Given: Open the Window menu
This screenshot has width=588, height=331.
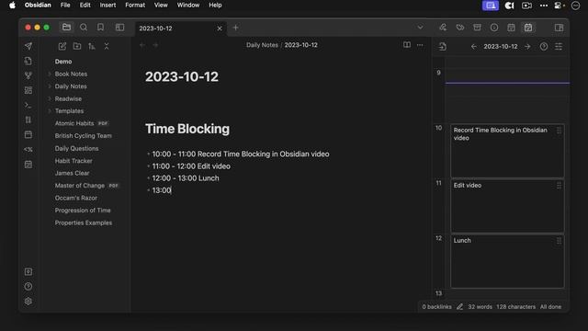Looking at the screenshot, I should click(188, 6).
